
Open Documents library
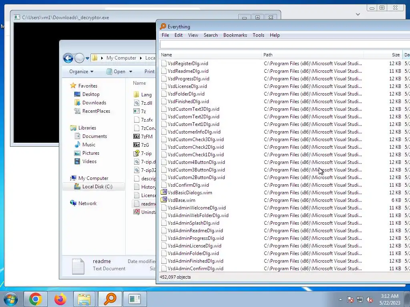click(94, 136)
